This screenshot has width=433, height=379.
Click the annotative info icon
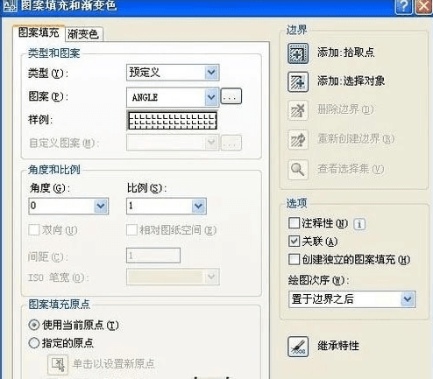pos(359,224)
